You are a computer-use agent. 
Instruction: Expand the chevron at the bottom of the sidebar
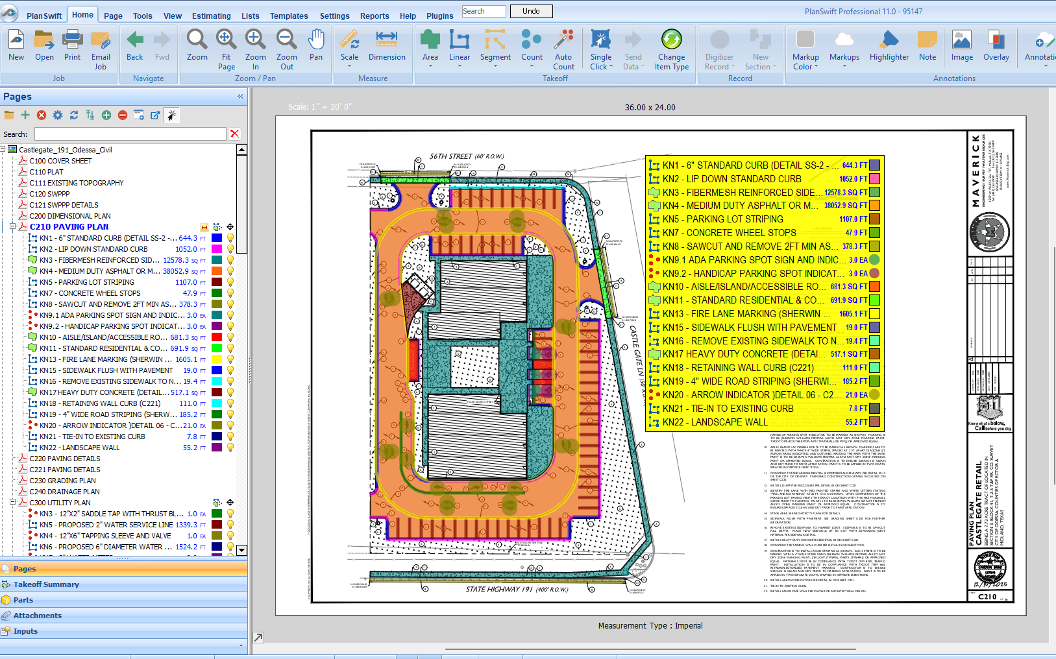[x=241, y=645]
